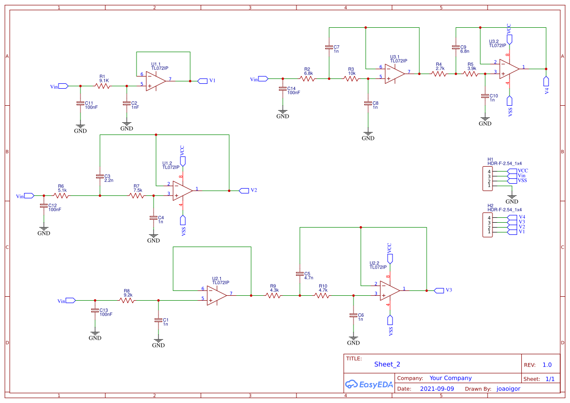The height and width of the screenshot is (403, 570).
Task: Select the H1 header connector body
Action: pos(488,178)
